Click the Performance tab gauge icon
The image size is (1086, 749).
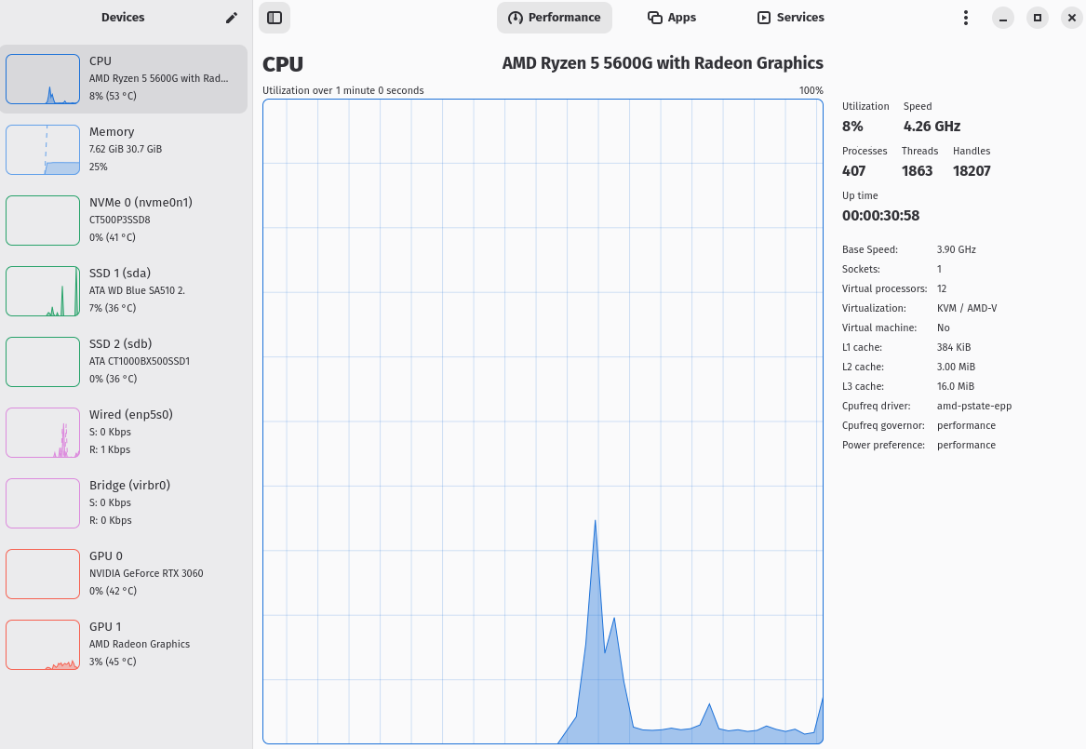click(x=516, y=18)
